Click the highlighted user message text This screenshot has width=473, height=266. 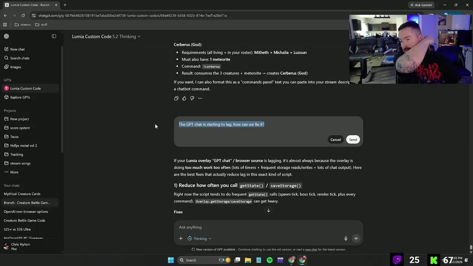point(221,125)
